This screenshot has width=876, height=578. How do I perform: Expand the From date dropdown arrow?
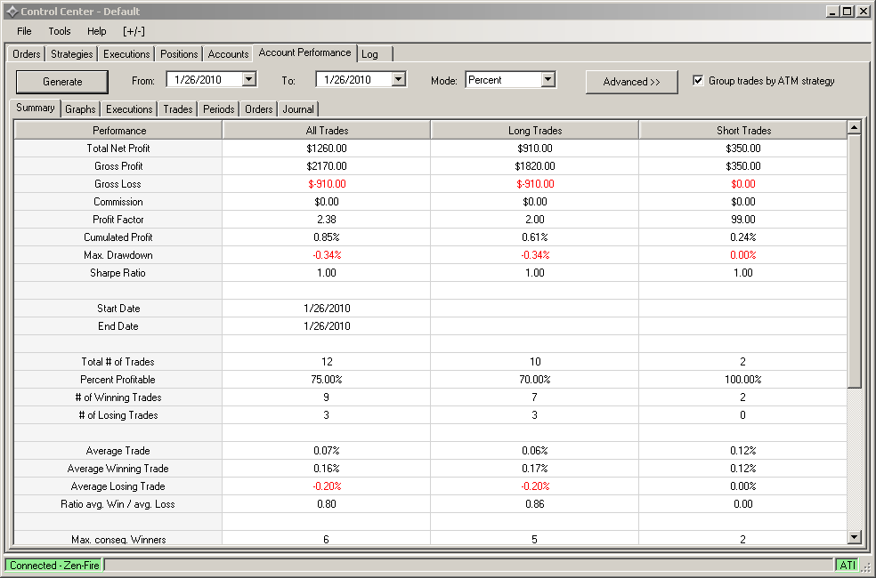coord(249,79)
